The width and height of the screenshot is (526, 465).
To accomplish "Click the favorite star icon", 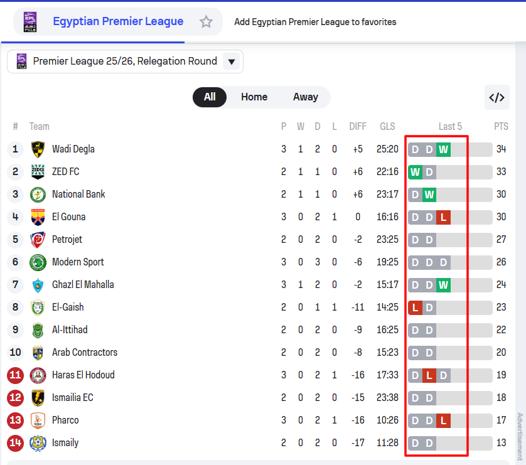I will (x=206, y=22).
